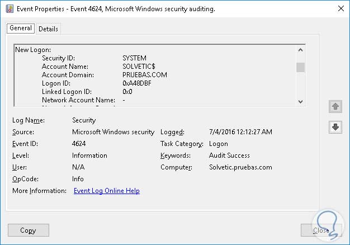Screen dimensions: 350x245
Task: Switch to the Details tab
Action: coord(48,29)
